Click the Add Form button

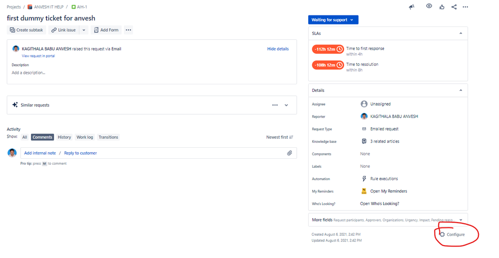106,30
